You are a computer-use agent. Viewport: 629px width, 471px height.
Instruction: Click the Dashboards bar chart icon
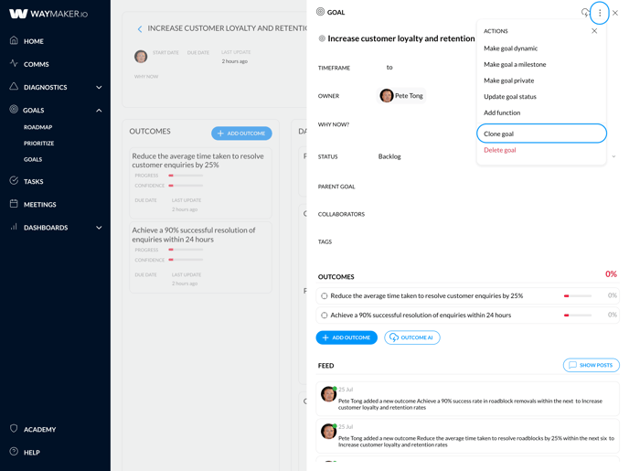click(x=14, y=227)
